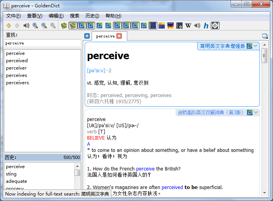
Task: Click the 简明英汉字典增强版 dictionary title
Action: [222, 46]
